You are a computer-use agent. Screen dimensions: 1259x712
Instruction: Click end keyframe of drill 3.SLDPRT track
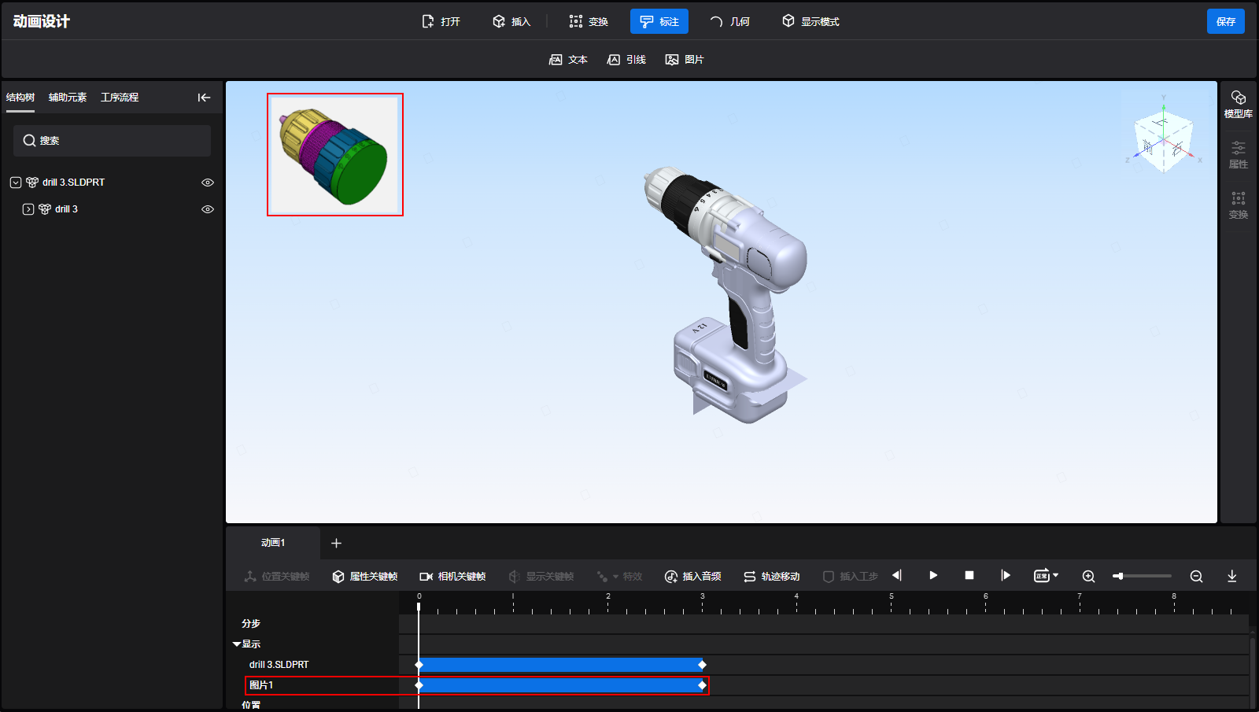(702, 665)
